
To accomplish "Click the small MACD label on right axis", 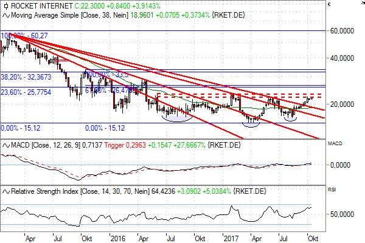I will pos(335,143).
